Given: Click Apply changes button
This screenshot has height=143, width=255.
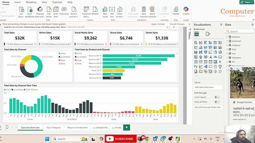Looking at the screenshot, I should [158, 24].
